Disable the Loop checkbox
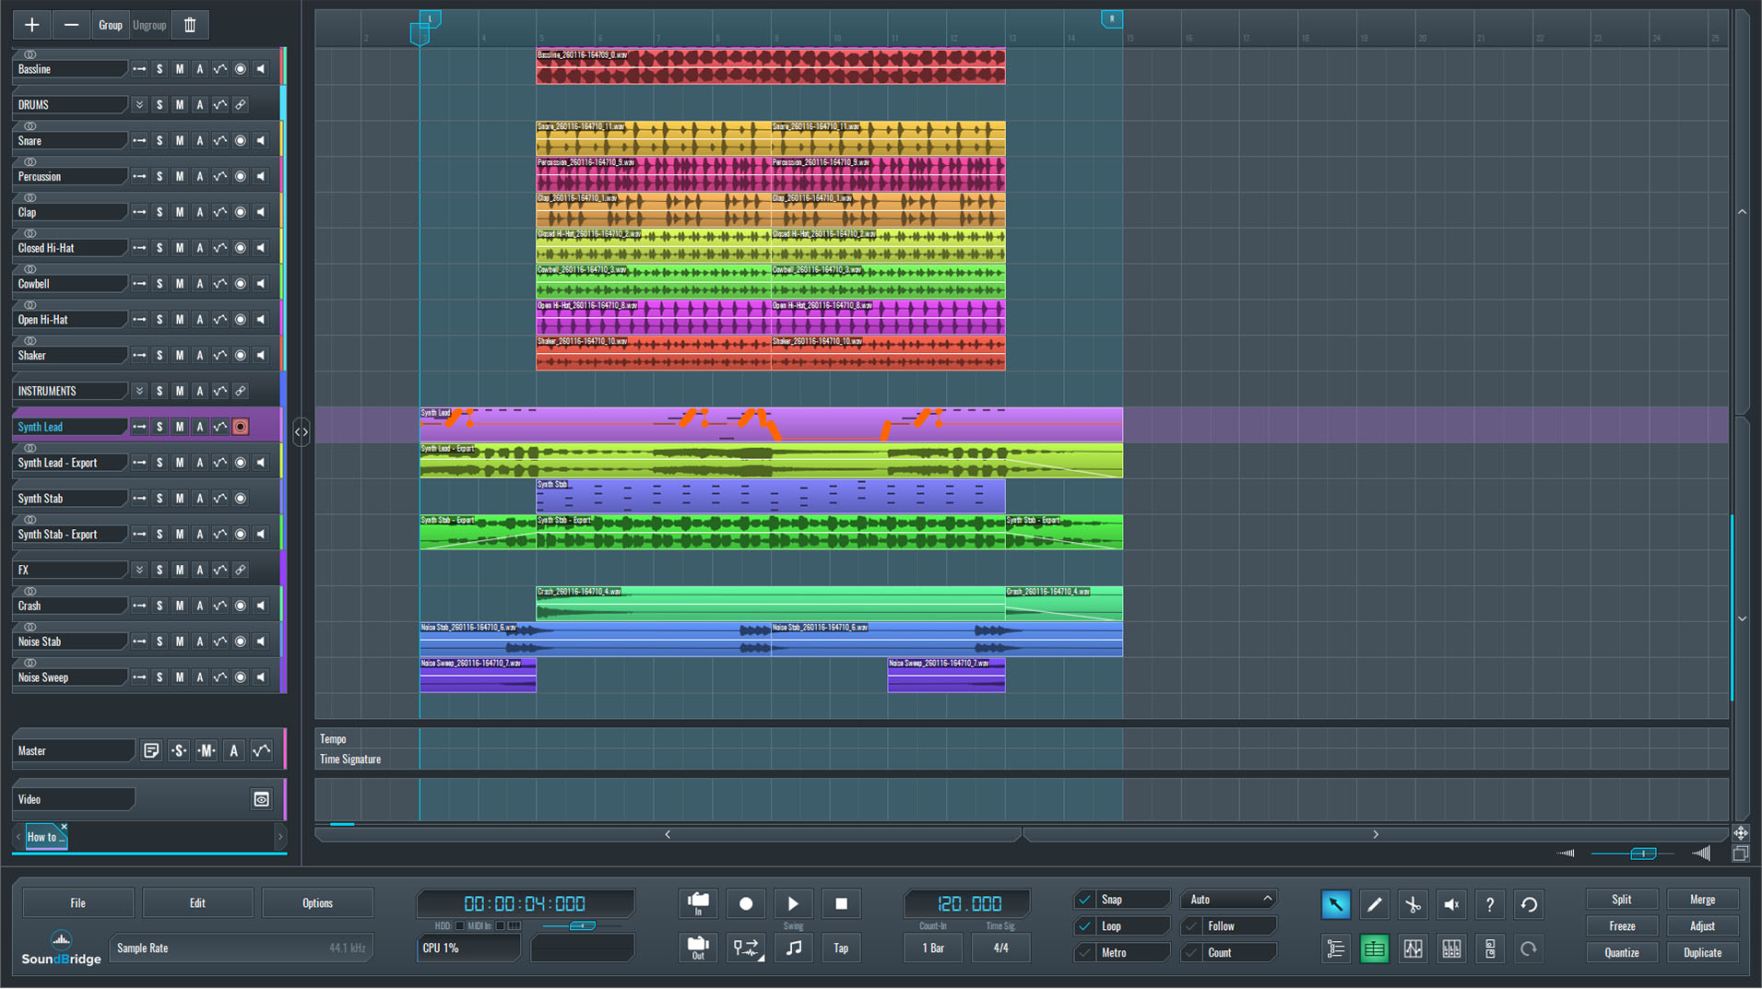 1085,926
